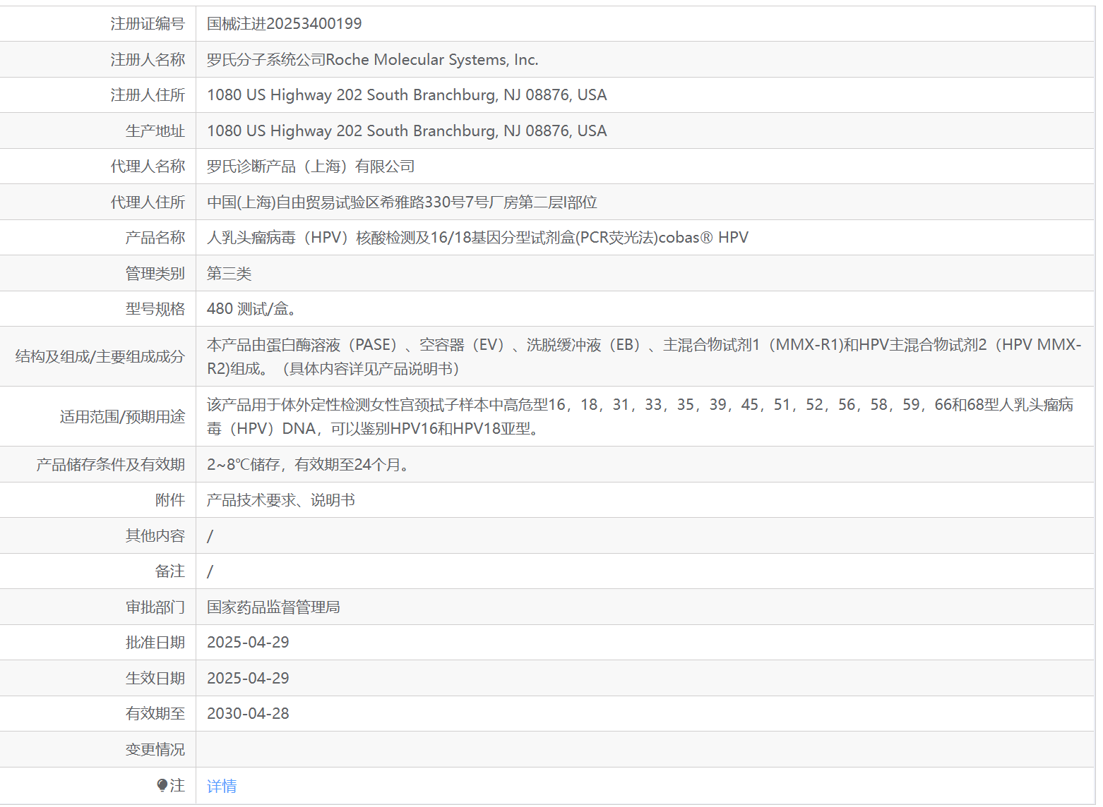Click the lightbulb icon beside 注
Viewport: 1103px width, 807px height.
[162, 785]
